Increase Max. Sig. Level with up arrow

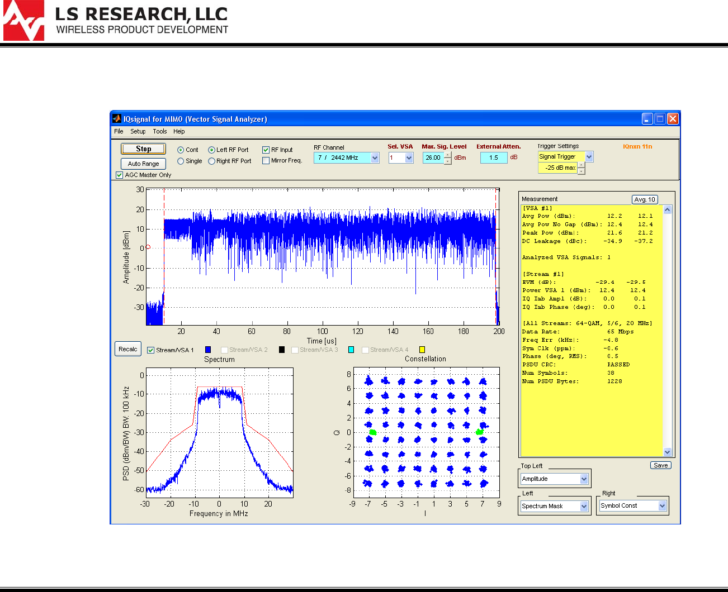448,155
